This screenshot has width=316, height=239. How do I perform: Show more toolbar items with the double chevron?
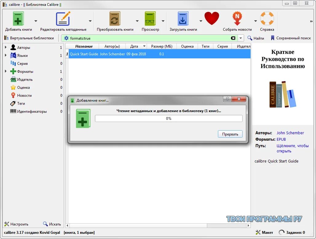click(311, 21)
